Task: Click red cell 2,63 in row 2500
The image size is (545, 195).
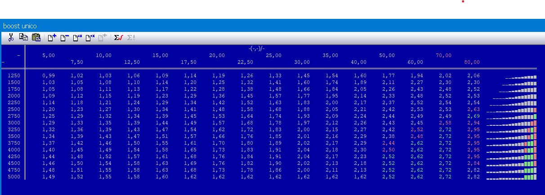Action: click(x=474, y=109)
